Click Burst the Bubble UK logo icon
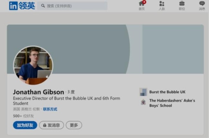This screenshot has height=138, width=209. pyautogui.click(x=143, y=92)
